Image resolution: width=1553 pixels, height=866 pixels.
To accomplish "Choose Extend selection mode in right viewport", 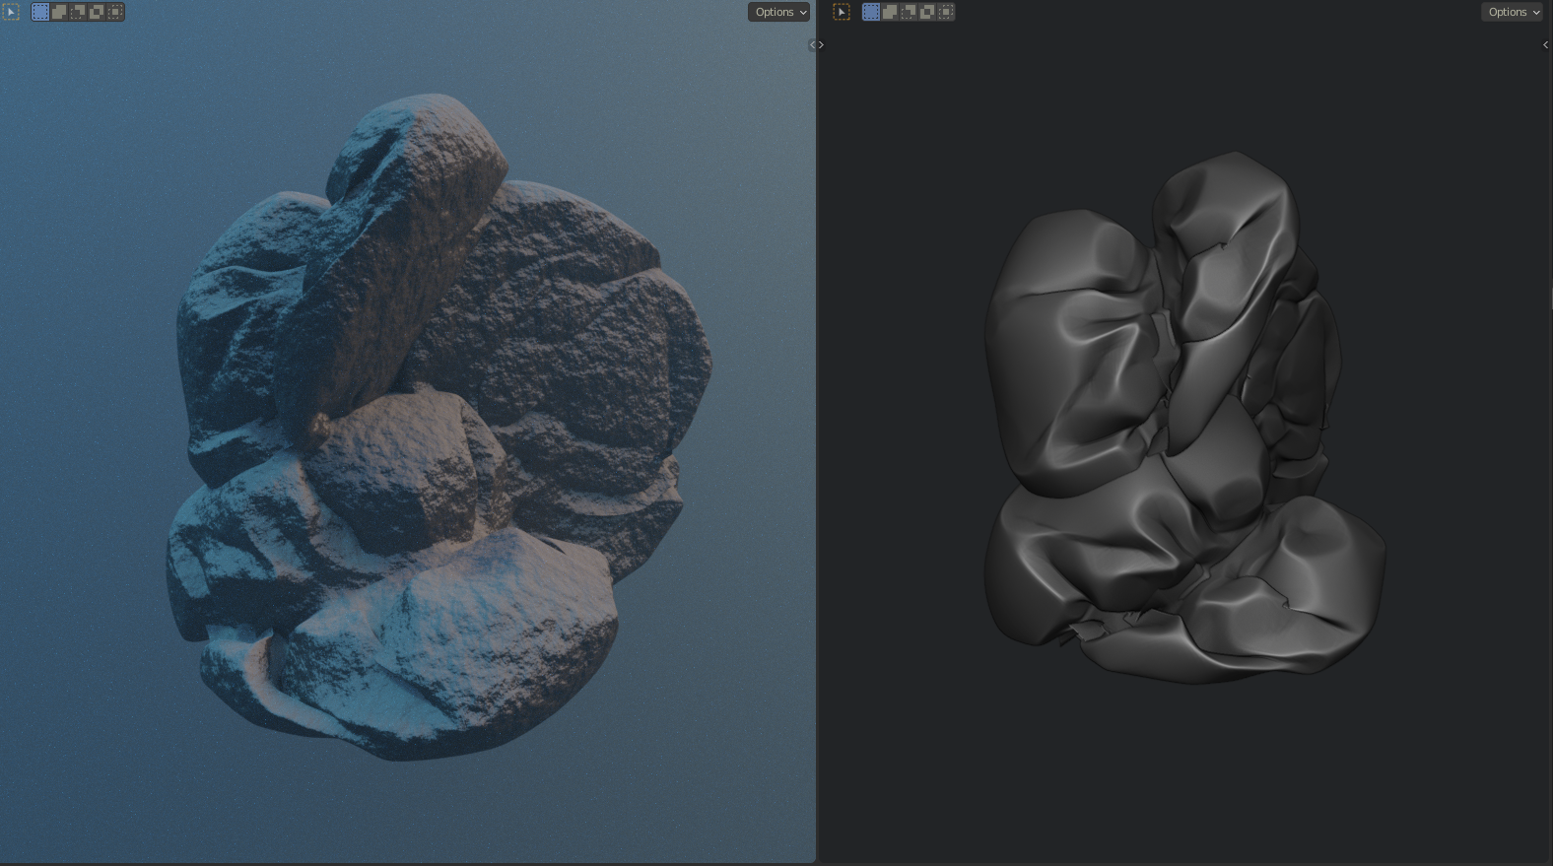I will [890, 12].
